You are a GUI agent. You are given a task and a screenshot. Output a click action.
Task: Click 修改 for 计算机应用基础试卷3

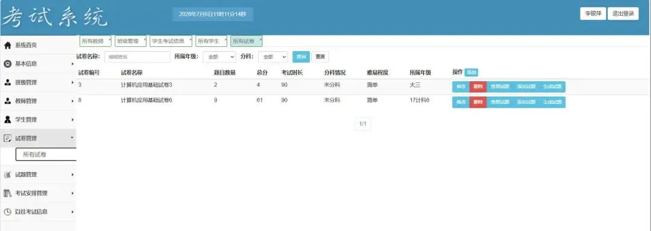click(x=461, y=87)
